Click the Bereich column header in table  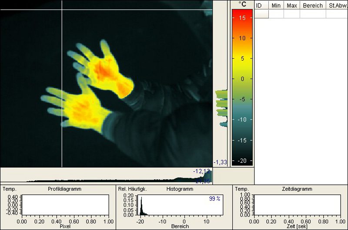tap(313, 6)
